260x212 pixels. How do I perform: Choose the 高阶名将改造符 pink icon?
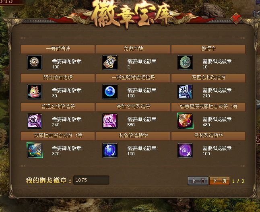pyautogui.click(x=110, y=121)
